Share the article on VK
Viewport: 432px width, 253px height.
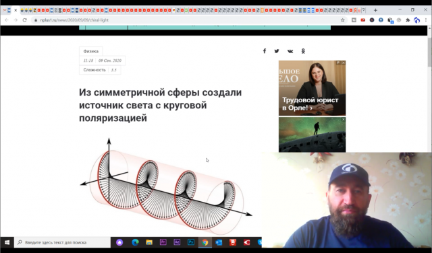[290, 51]
